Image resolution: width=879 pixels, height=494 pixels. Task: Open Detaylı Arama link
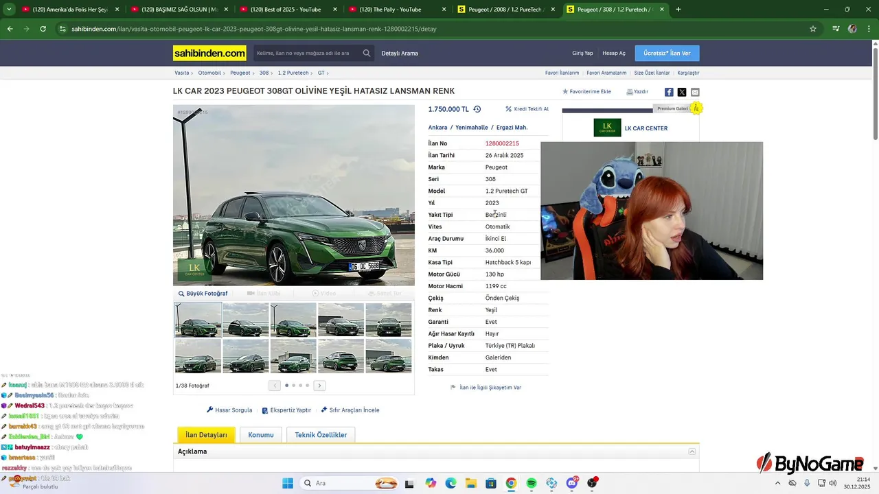[x=400, y=54]
